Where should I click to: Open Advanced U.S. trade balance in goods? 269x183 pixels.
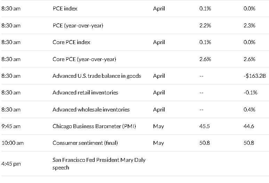point(97,76)
